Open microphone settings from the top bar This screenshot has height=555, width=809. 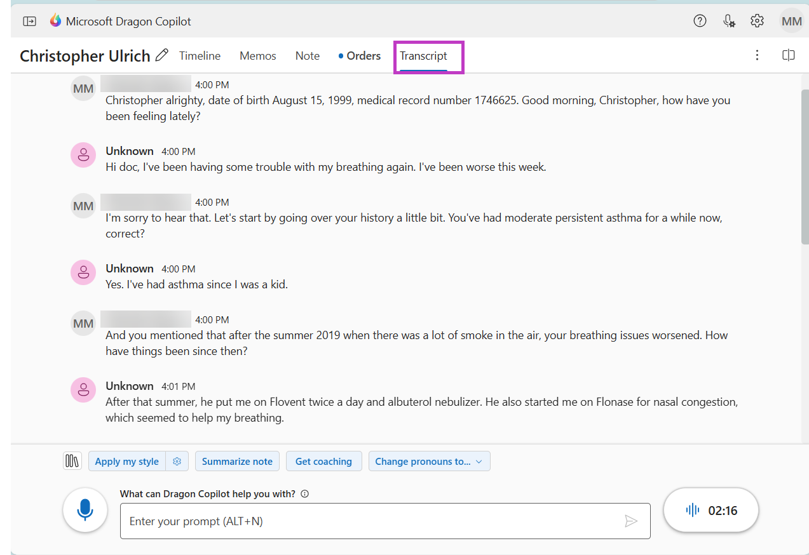[x=728, y=20]
